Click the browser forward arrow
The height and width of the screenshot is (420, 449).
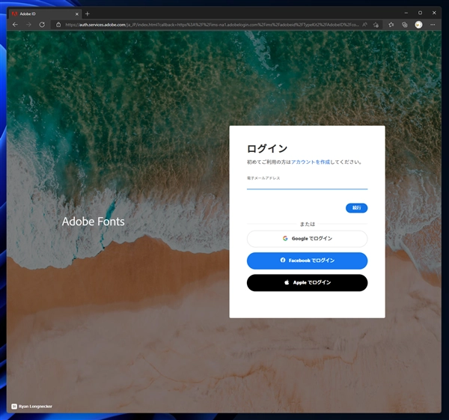coord(28,25)
